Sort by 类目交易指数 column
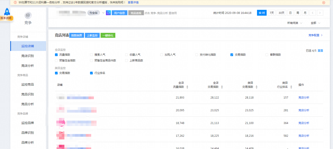The image size is (333, 149). coord(257,87)
